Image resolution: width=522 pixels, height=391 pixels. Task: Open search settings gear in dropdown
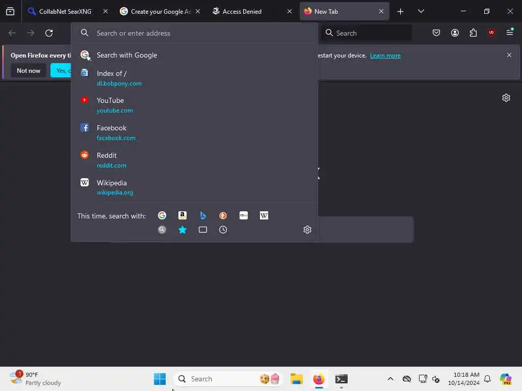click(307, 230)
